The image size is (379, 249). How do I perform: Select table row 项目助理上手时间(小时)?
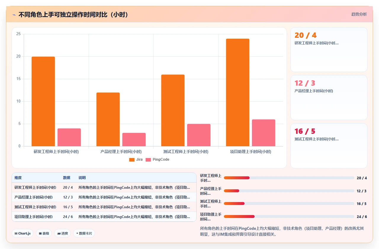pyautogui.click(x=104, y=217)
